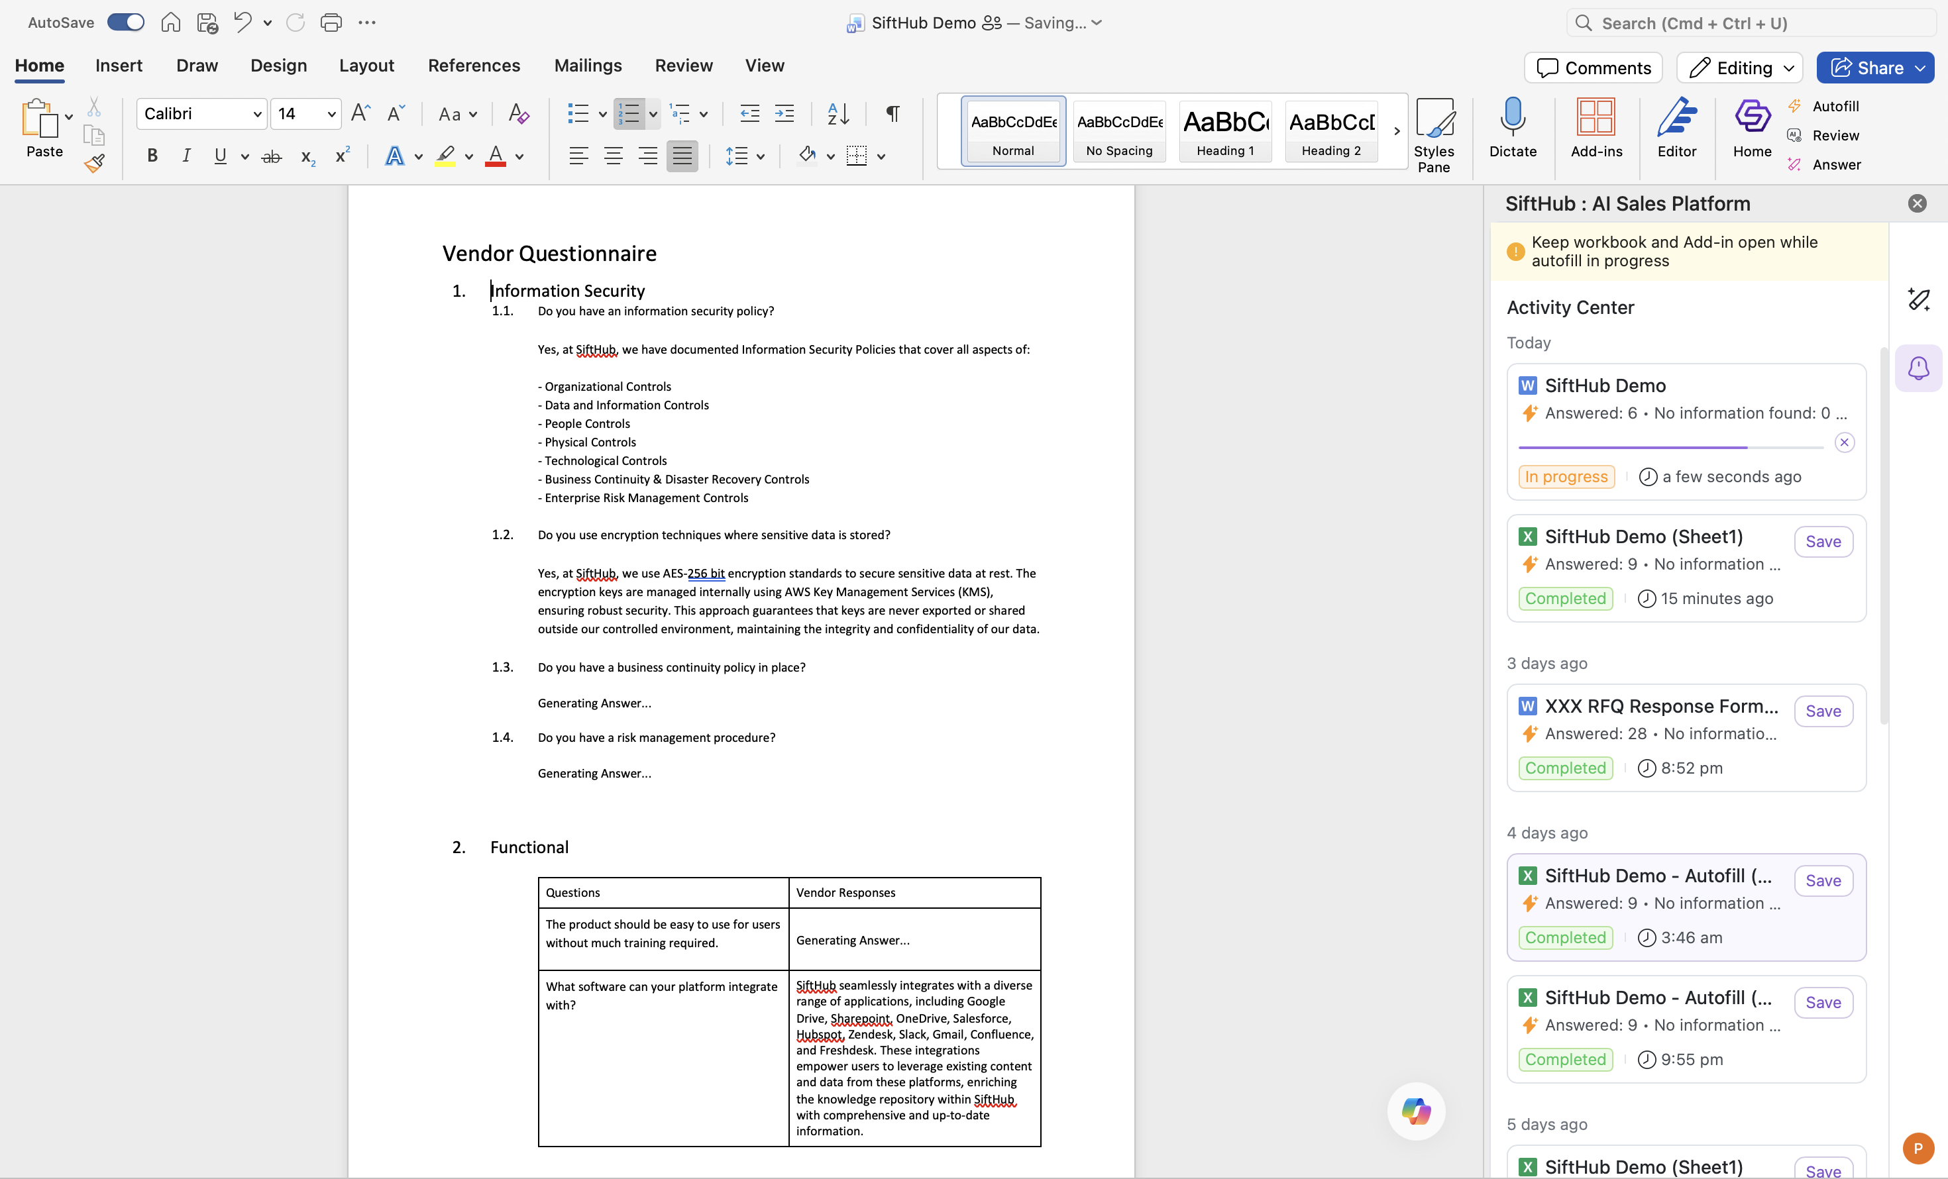The width and height of the screenshot is (1948, 1179).
Task: Open the Review ribbon tab
Action: pos(683,66)
